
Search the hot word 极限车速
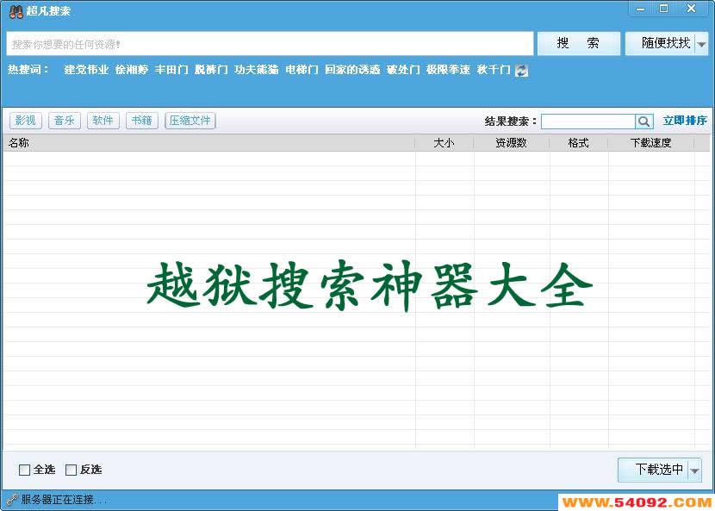click(448, 70)
